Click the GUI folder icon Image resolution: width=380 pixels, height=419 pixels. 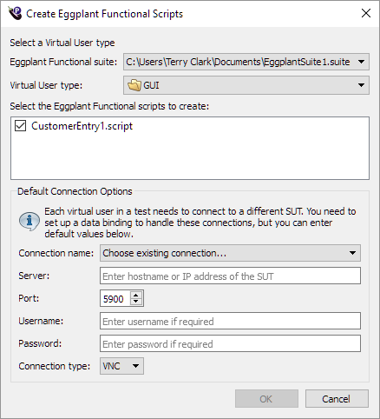[134, 85]
